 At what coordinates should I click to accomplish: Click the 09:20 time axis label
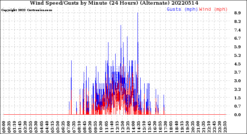pos(90,127)
